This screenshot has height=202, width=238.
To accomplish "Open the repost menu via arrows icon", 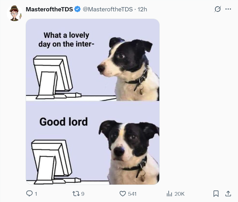I will click(76, 194).
